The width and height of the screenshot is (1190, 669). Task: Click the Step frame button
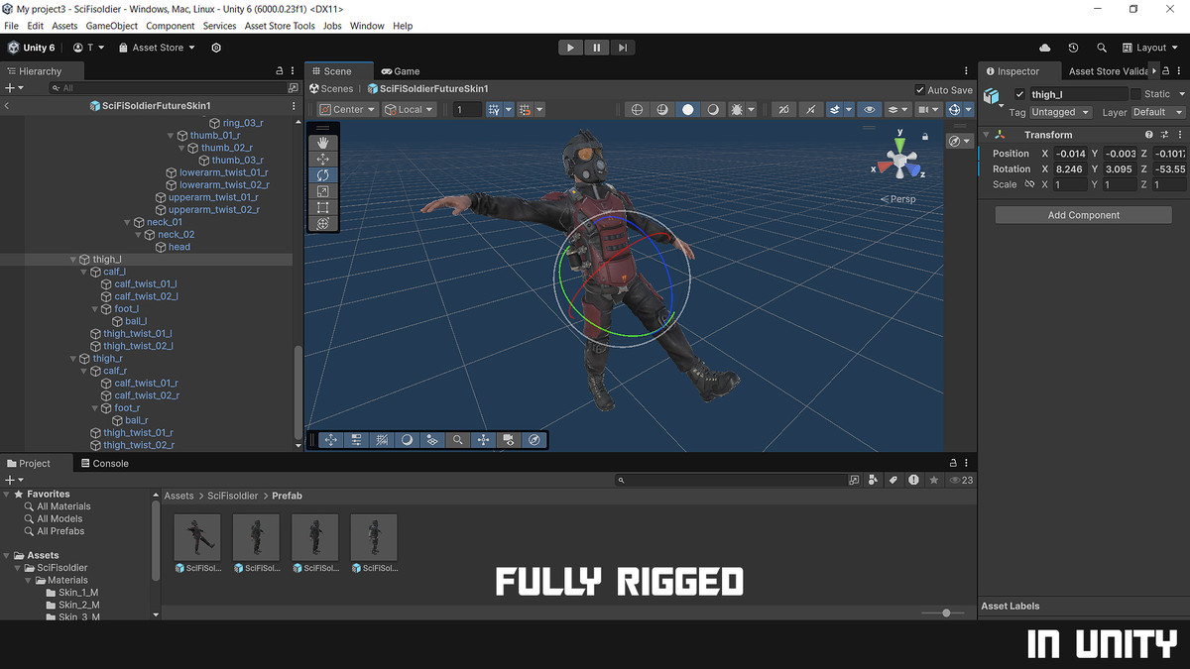coord(622,48)
